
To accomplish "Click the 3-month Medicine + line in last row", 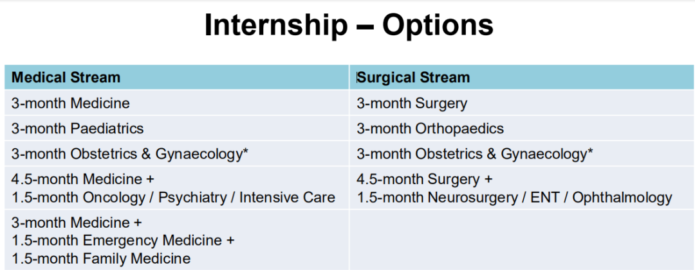I will pyautogui.click(x=76, y=222).
